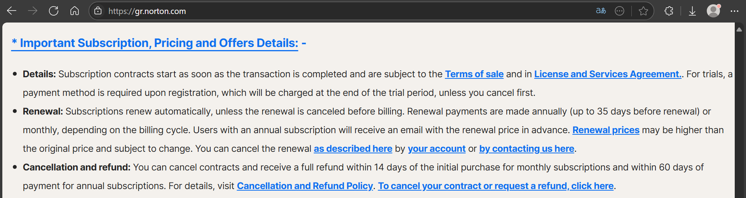Open Settings and more ellipsis menu
Viewport: 746px width, 198px height.
[x=734, y=11]
